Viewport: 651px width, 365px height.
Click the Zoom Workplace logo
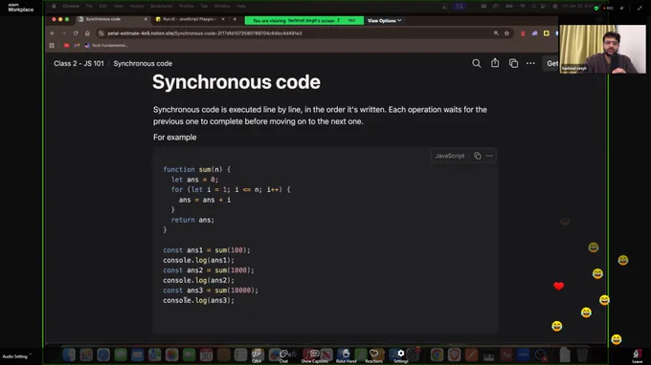pyautogui.click(x=20, y=8)
